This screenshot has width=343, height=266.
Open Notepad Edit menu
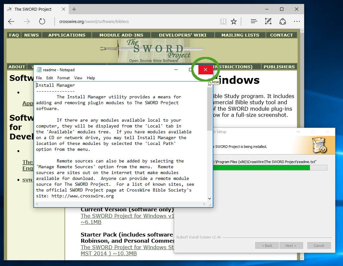pyautogui.click(x=50, y=78)
